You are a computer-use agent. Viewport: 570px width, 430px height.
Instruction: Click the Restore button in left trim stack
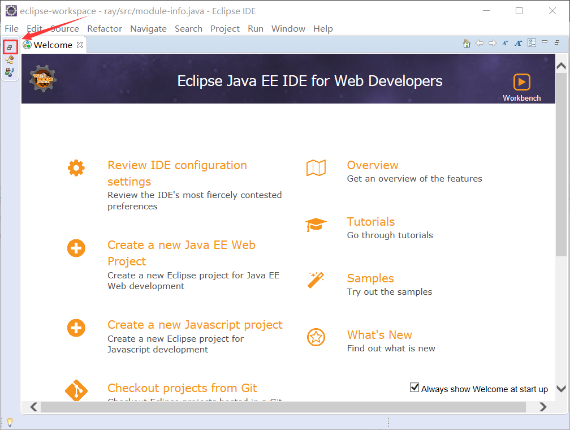tap(10, 48)
